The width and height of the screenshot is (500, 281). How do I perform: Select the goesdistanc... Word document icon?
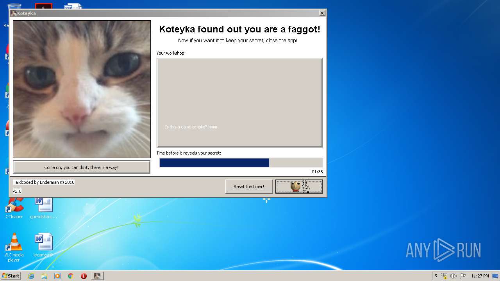click(x=43, y=208)
